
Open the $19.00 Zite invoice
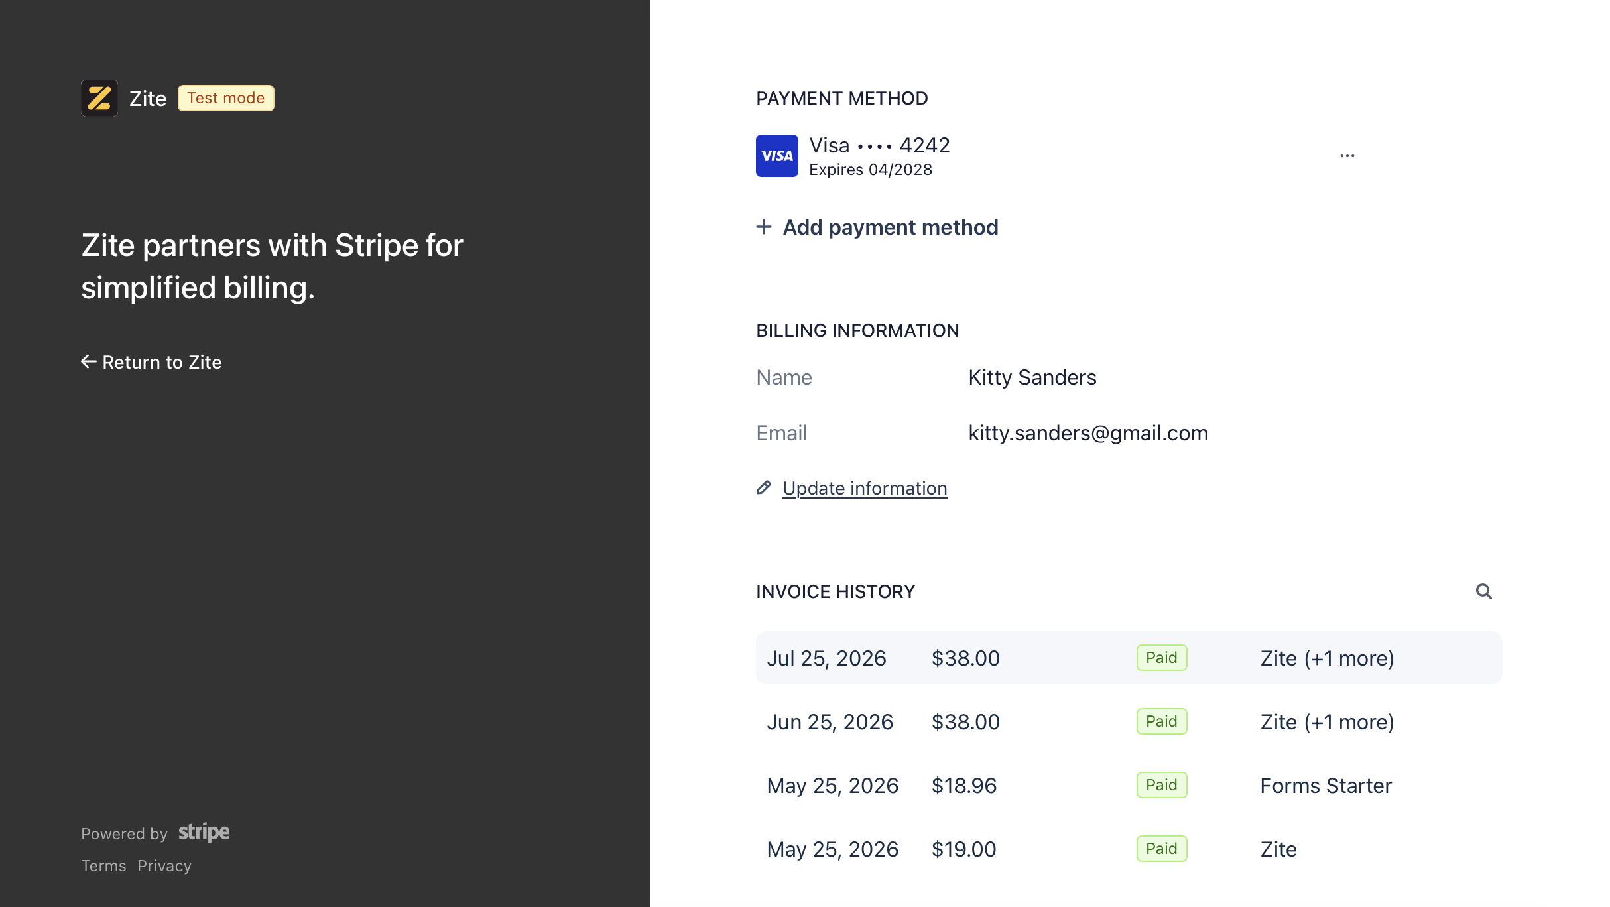pos(1129,849)
